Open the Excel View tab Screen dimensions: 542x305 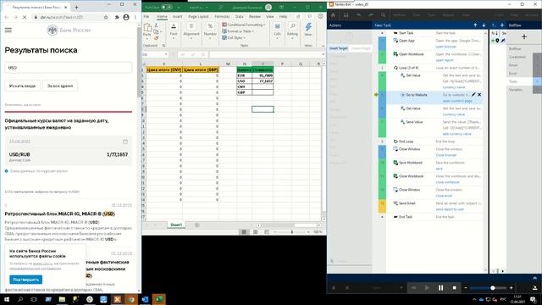click(270, 16)
